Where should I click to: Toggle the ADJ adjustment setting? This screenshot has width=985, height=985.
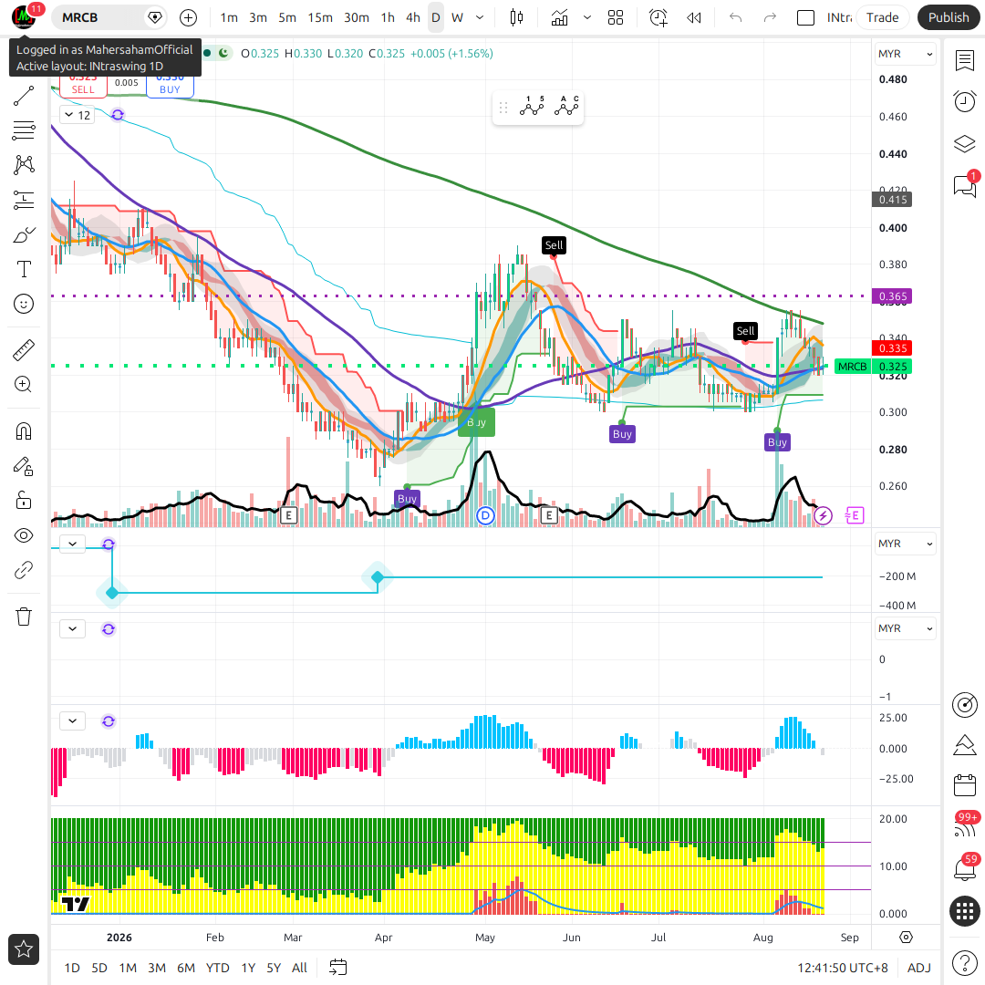tap(919, 968)
